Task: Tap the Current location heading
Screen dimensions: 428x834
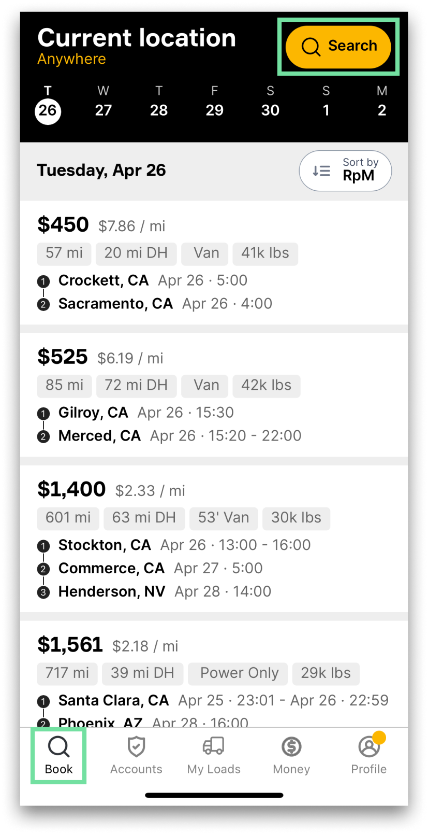Action: [137, 38]
